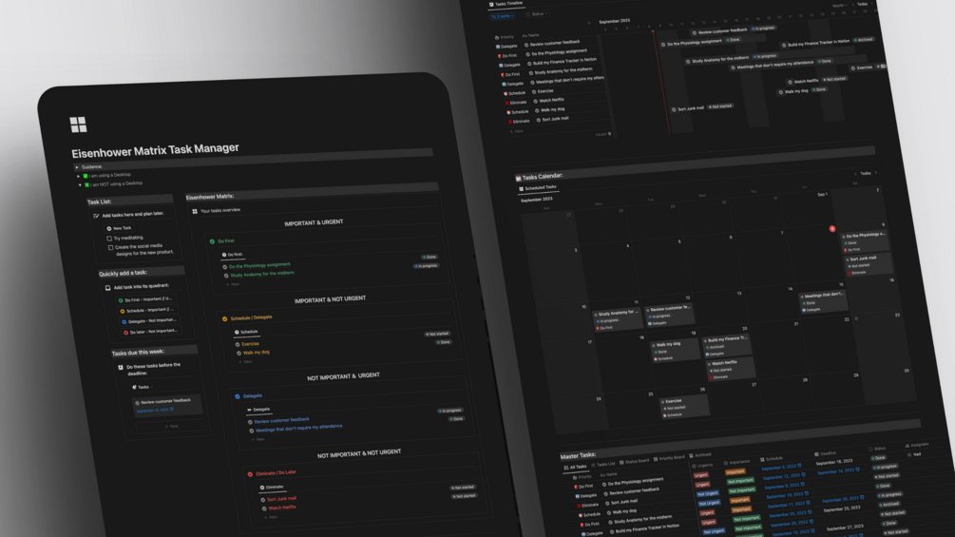Click Today button in Tasks Calendar
Screen dimensions: 955x537
[866, 174]
